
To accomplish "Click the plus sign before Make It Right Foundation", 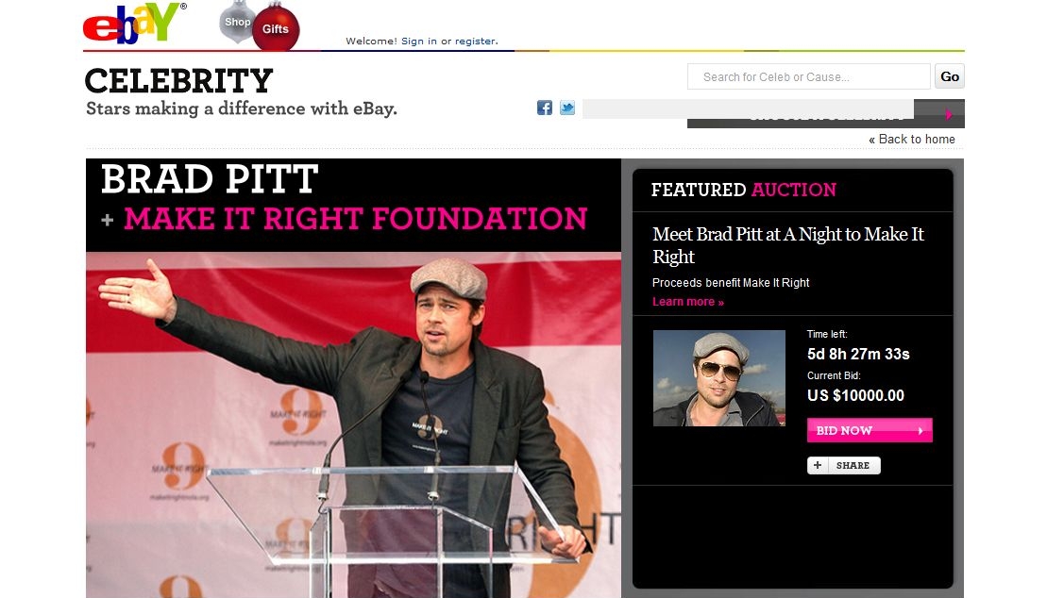I will [108, 220].
